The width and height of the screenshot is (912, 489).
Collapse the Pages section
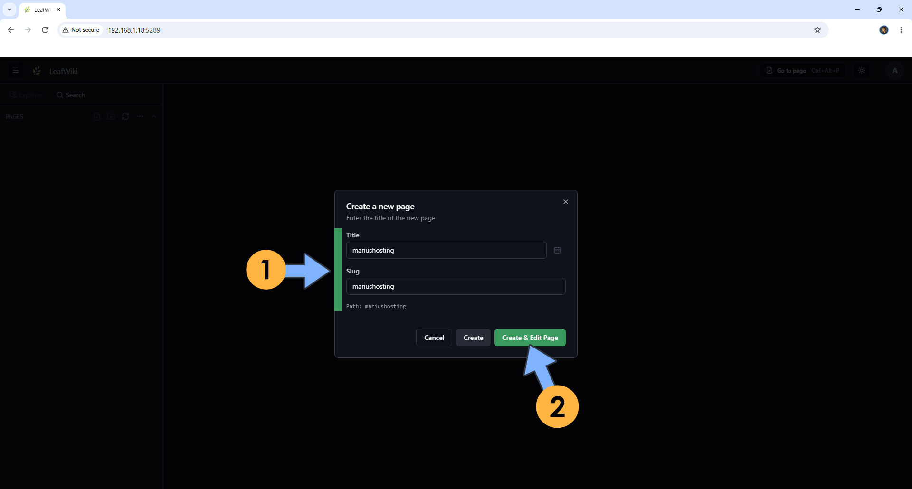154,116
